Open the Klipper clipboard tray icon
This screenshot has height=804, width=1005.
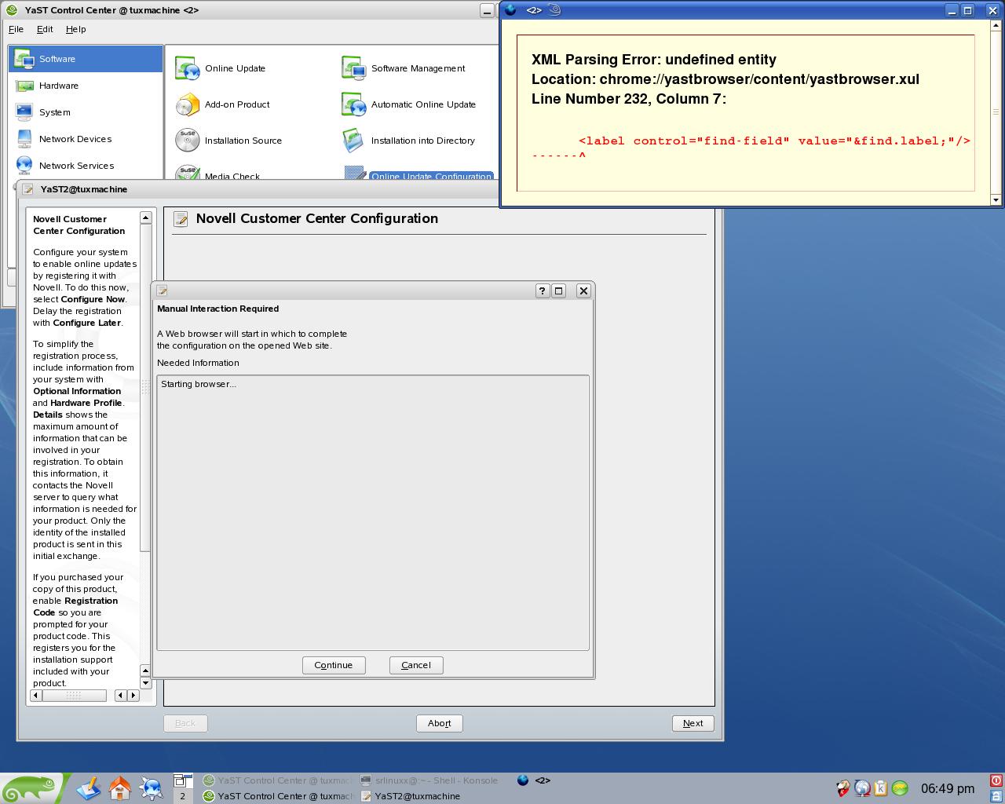(881, 788)
